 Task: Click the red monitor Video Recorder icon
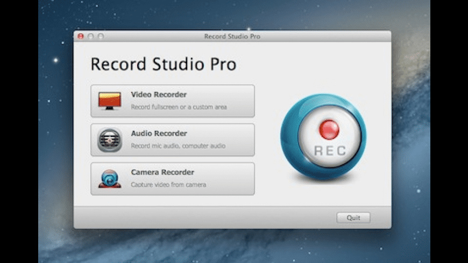[x=110, y=101]
